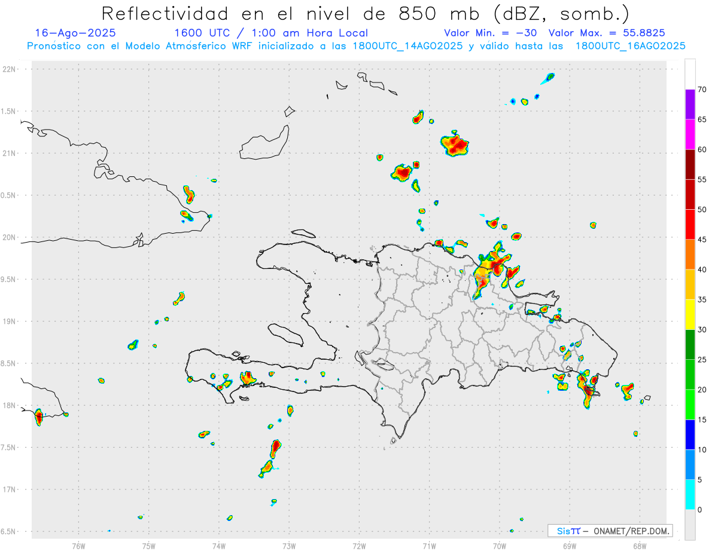Click the '72W' longitude label
Screen dimensions: 718x554
pos(359,545)
